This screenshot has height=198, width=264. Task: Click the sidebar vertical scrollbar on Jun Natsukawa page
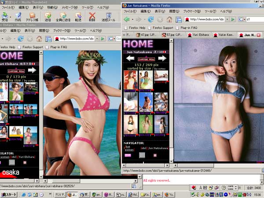(171, 101)
